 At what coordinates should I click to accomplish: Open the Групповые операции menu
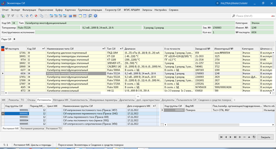tap(90, 10)
